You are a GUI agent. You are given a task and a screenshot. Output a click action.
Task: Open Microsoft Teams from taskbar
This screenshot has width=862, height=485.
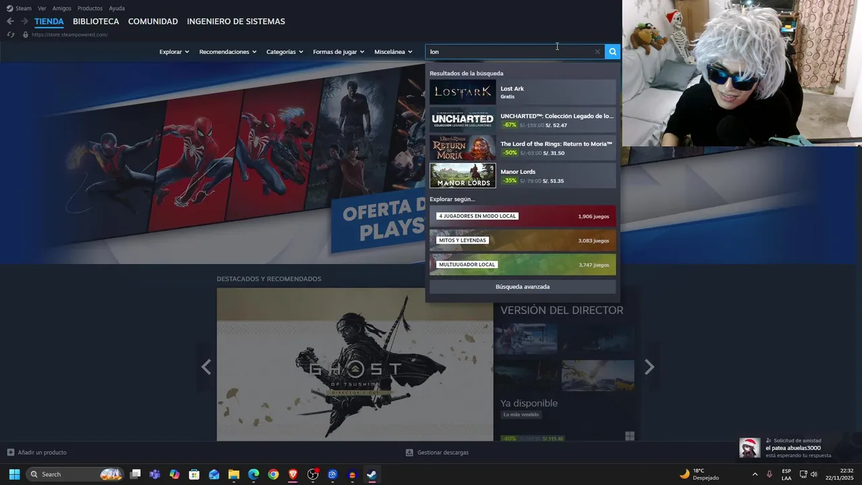[x=155, y=474]
